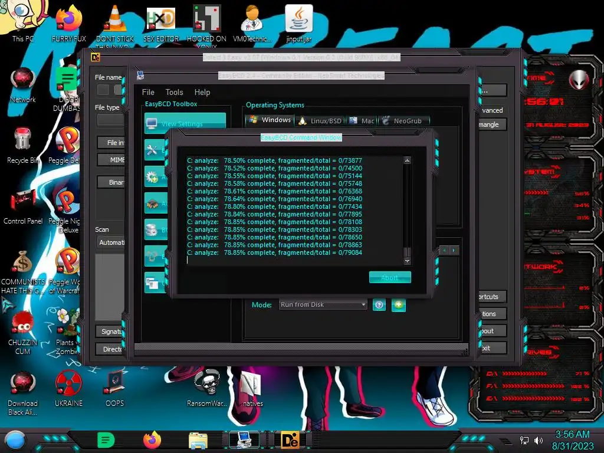The image size is (604, 453).
Task: Click the Edit Boot Menu wrench icon
Action: (x=152, y=150)
